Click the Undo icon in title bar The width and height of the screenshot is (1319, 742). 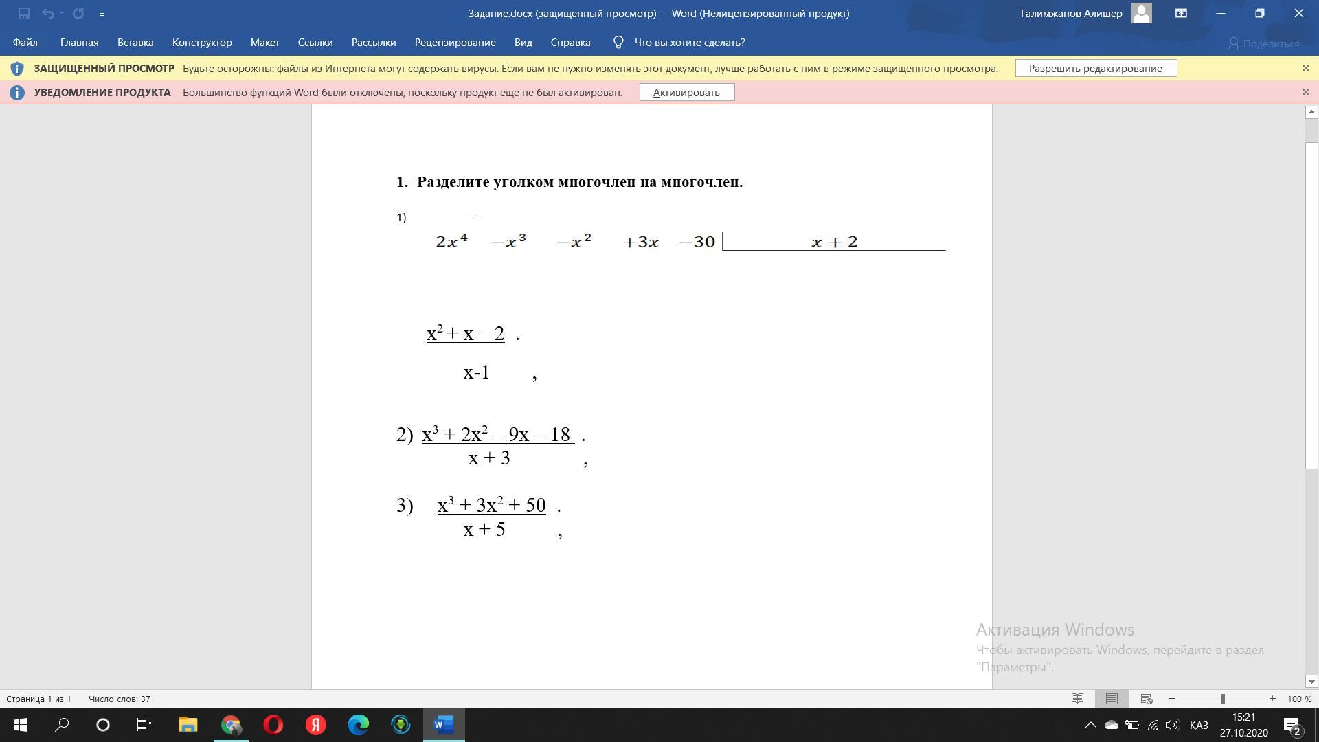48,13
